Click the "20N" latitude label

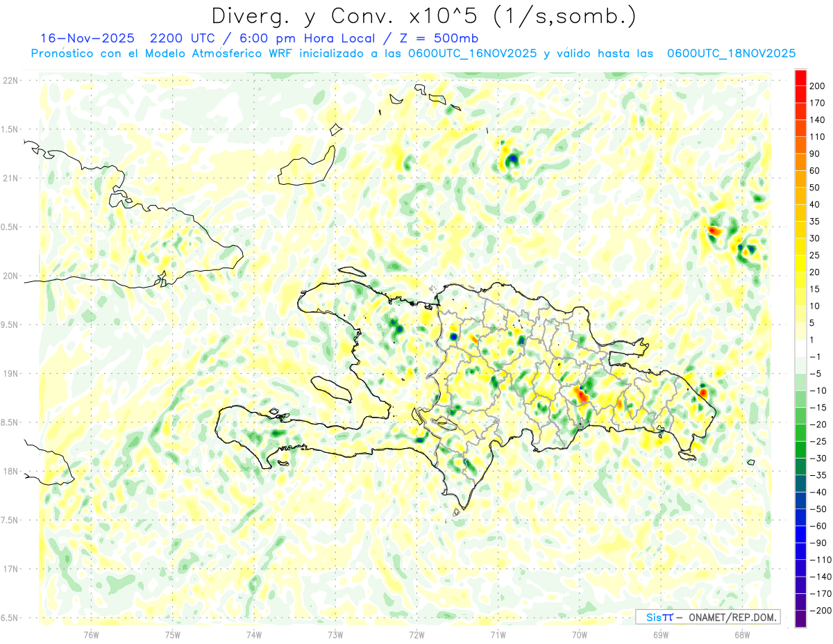[10, 276]
